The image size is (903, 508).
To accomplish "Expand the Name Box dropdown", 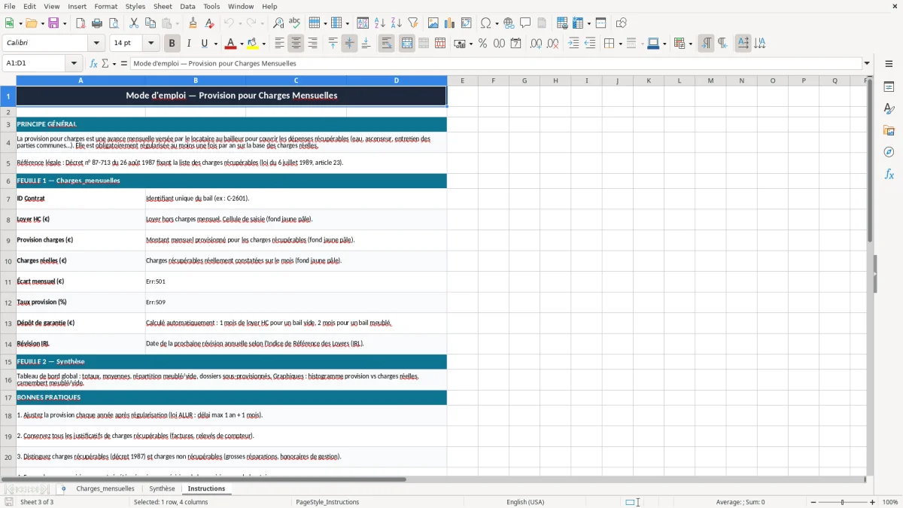I will pyautogui.click(x=74, y=63).
